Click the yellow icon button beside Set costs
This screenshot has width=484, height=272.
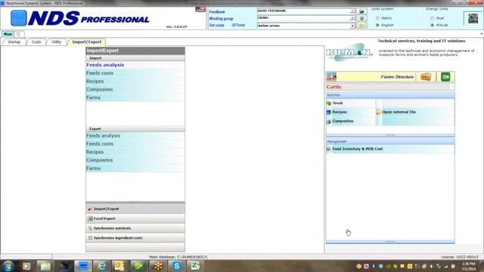click(361, 26)
